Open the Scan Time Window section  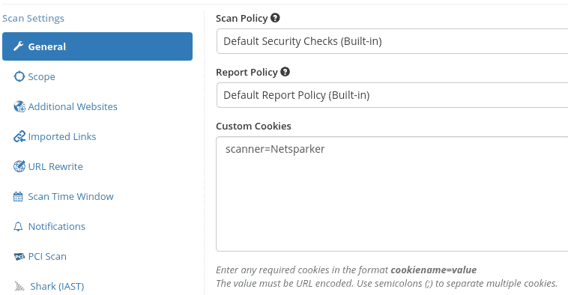[70, 197]
